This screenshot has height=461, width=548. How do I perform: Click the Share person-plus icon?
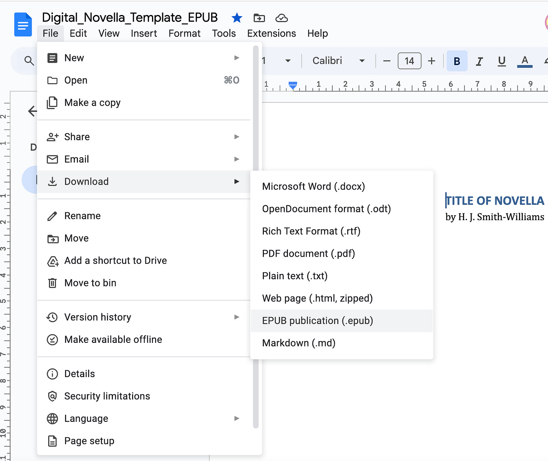coord(53,137)
